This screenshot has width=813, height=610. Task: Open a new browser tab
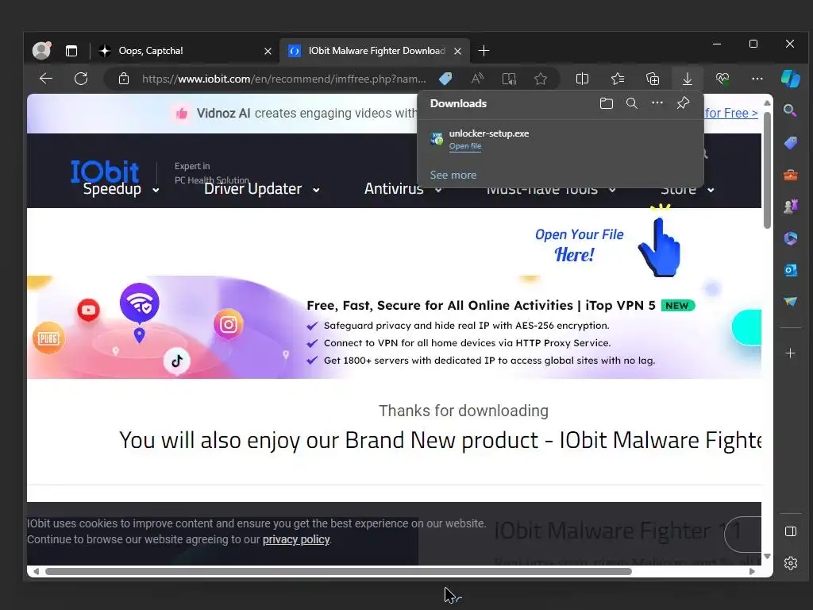tap(484, 51)
